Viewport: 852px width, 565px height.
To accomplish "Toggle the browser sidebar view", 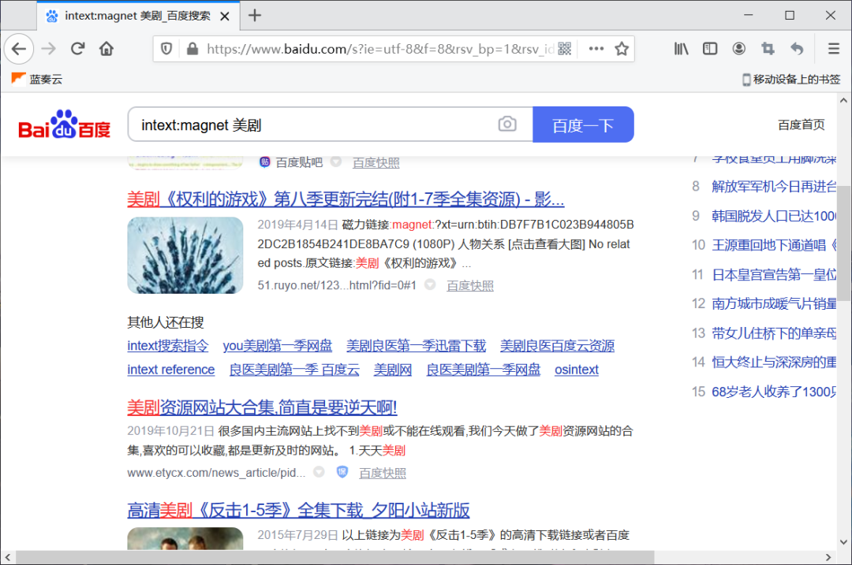I will coord(709,48).
